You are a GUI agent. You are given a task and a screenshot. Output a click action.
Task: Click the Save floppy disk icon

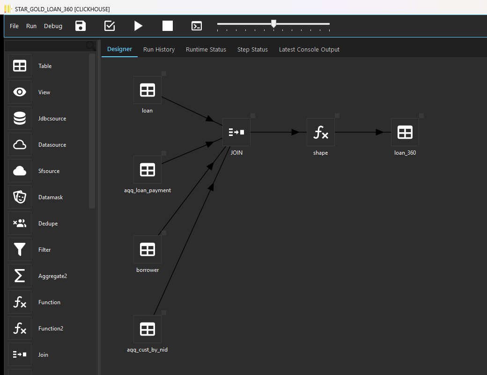[81, 26]
